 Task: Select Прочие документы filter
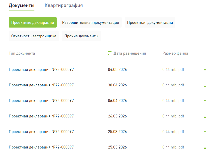(81, 36)
